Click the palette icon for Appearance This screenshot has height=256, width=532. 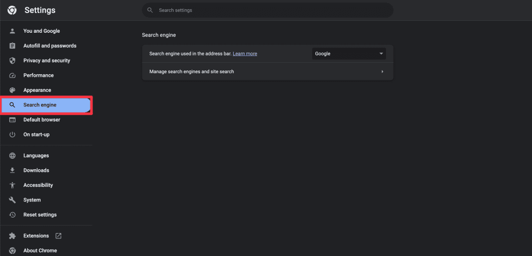point(12,90)
